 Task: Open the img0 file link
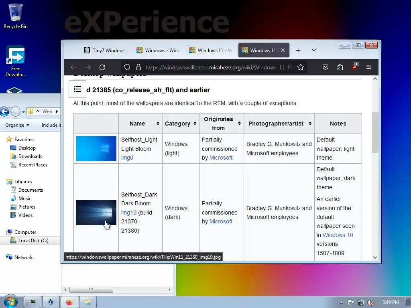point(127,158)
